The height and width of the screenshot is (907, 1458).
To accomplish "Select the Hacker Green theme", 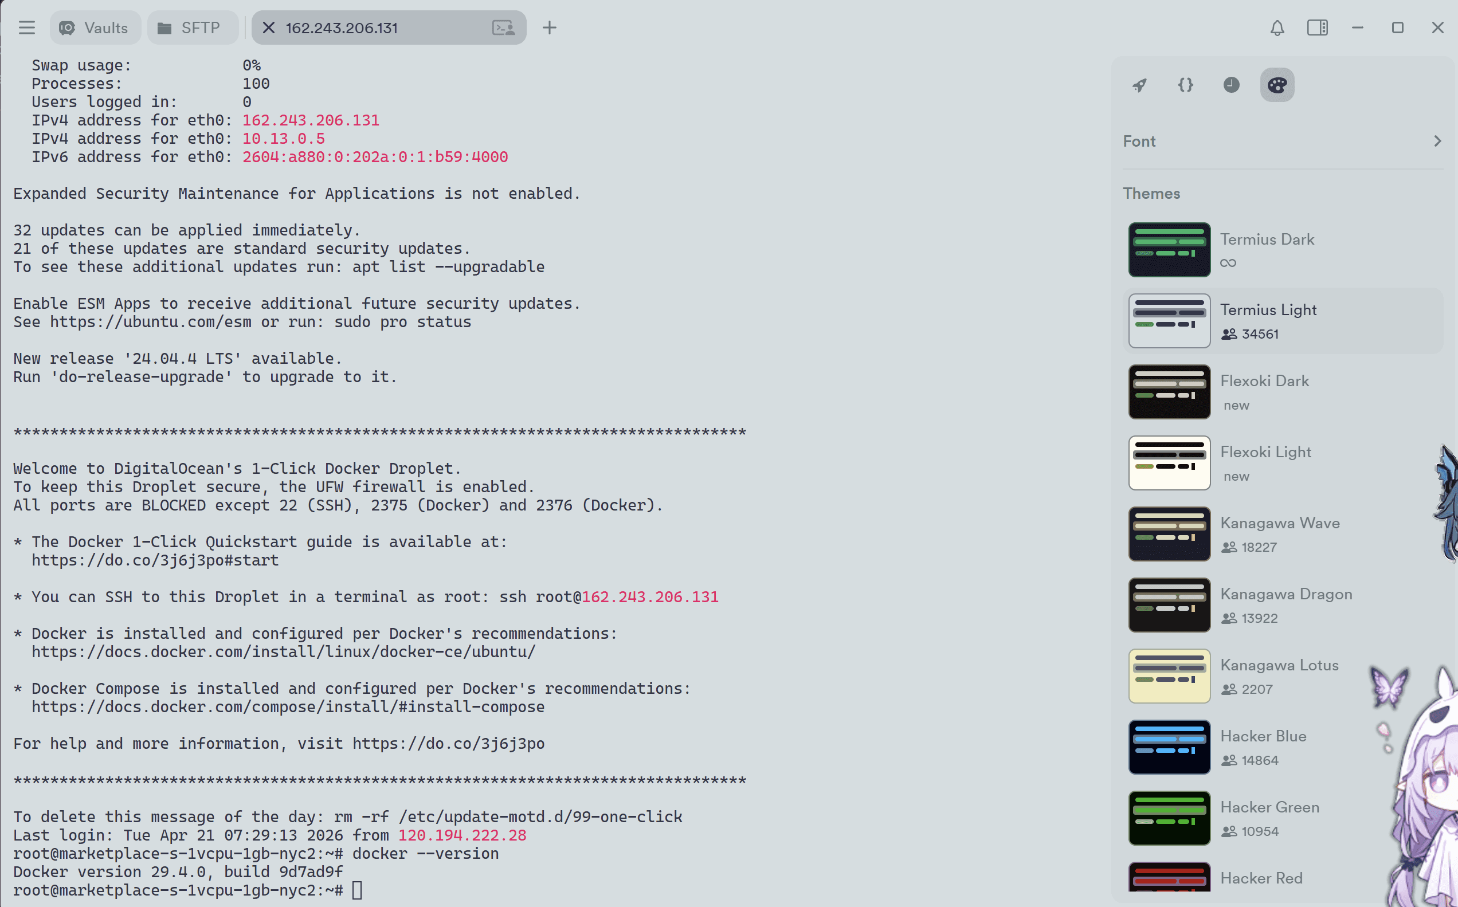I will pos(1283,818).
